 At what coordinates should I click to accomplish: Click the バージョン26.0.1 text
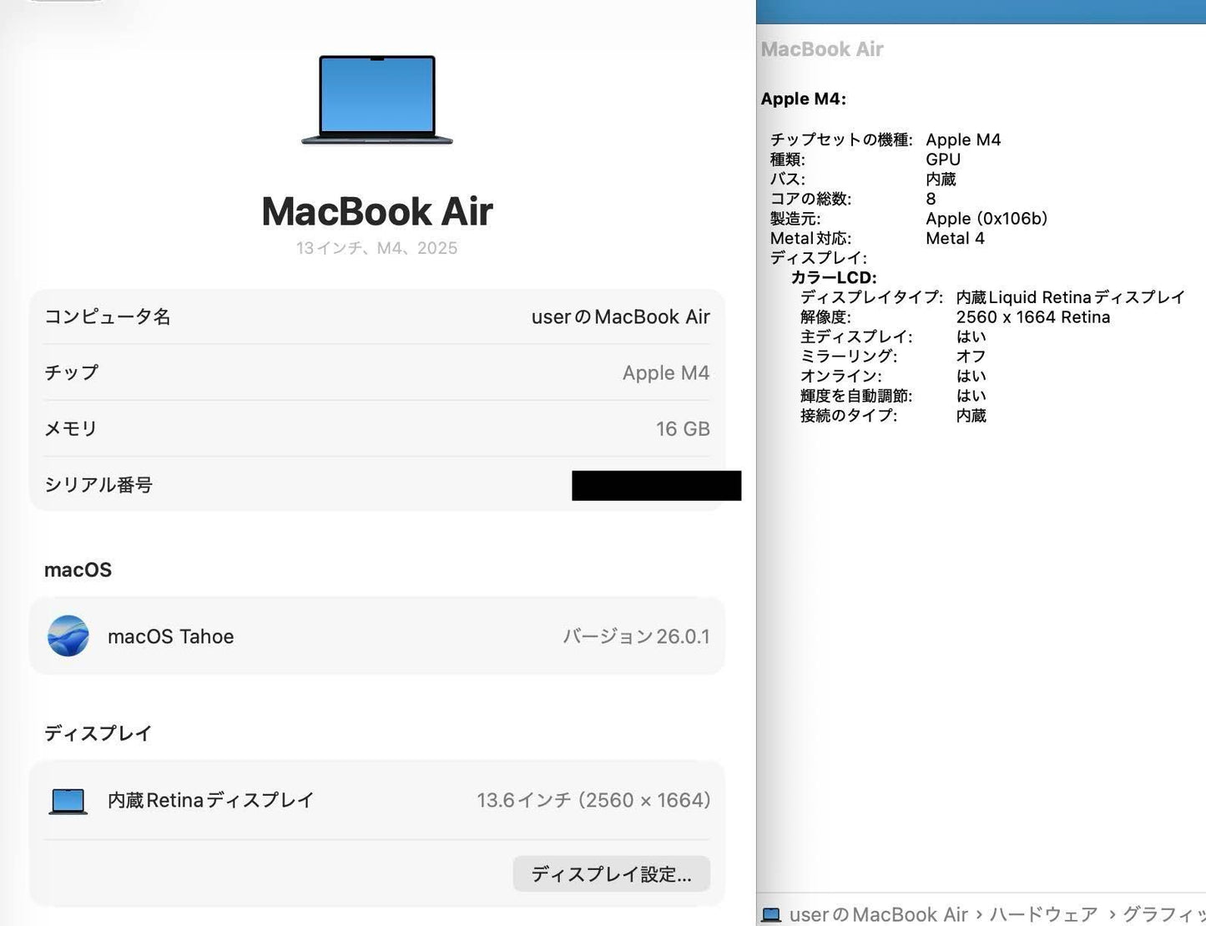[636, 636]
